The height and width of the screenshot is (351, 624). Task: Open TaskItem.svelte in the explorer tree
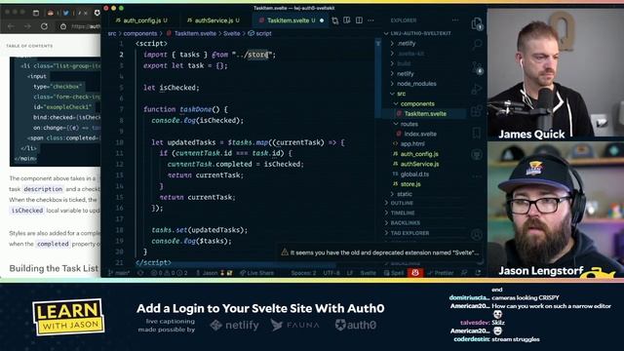425,114
